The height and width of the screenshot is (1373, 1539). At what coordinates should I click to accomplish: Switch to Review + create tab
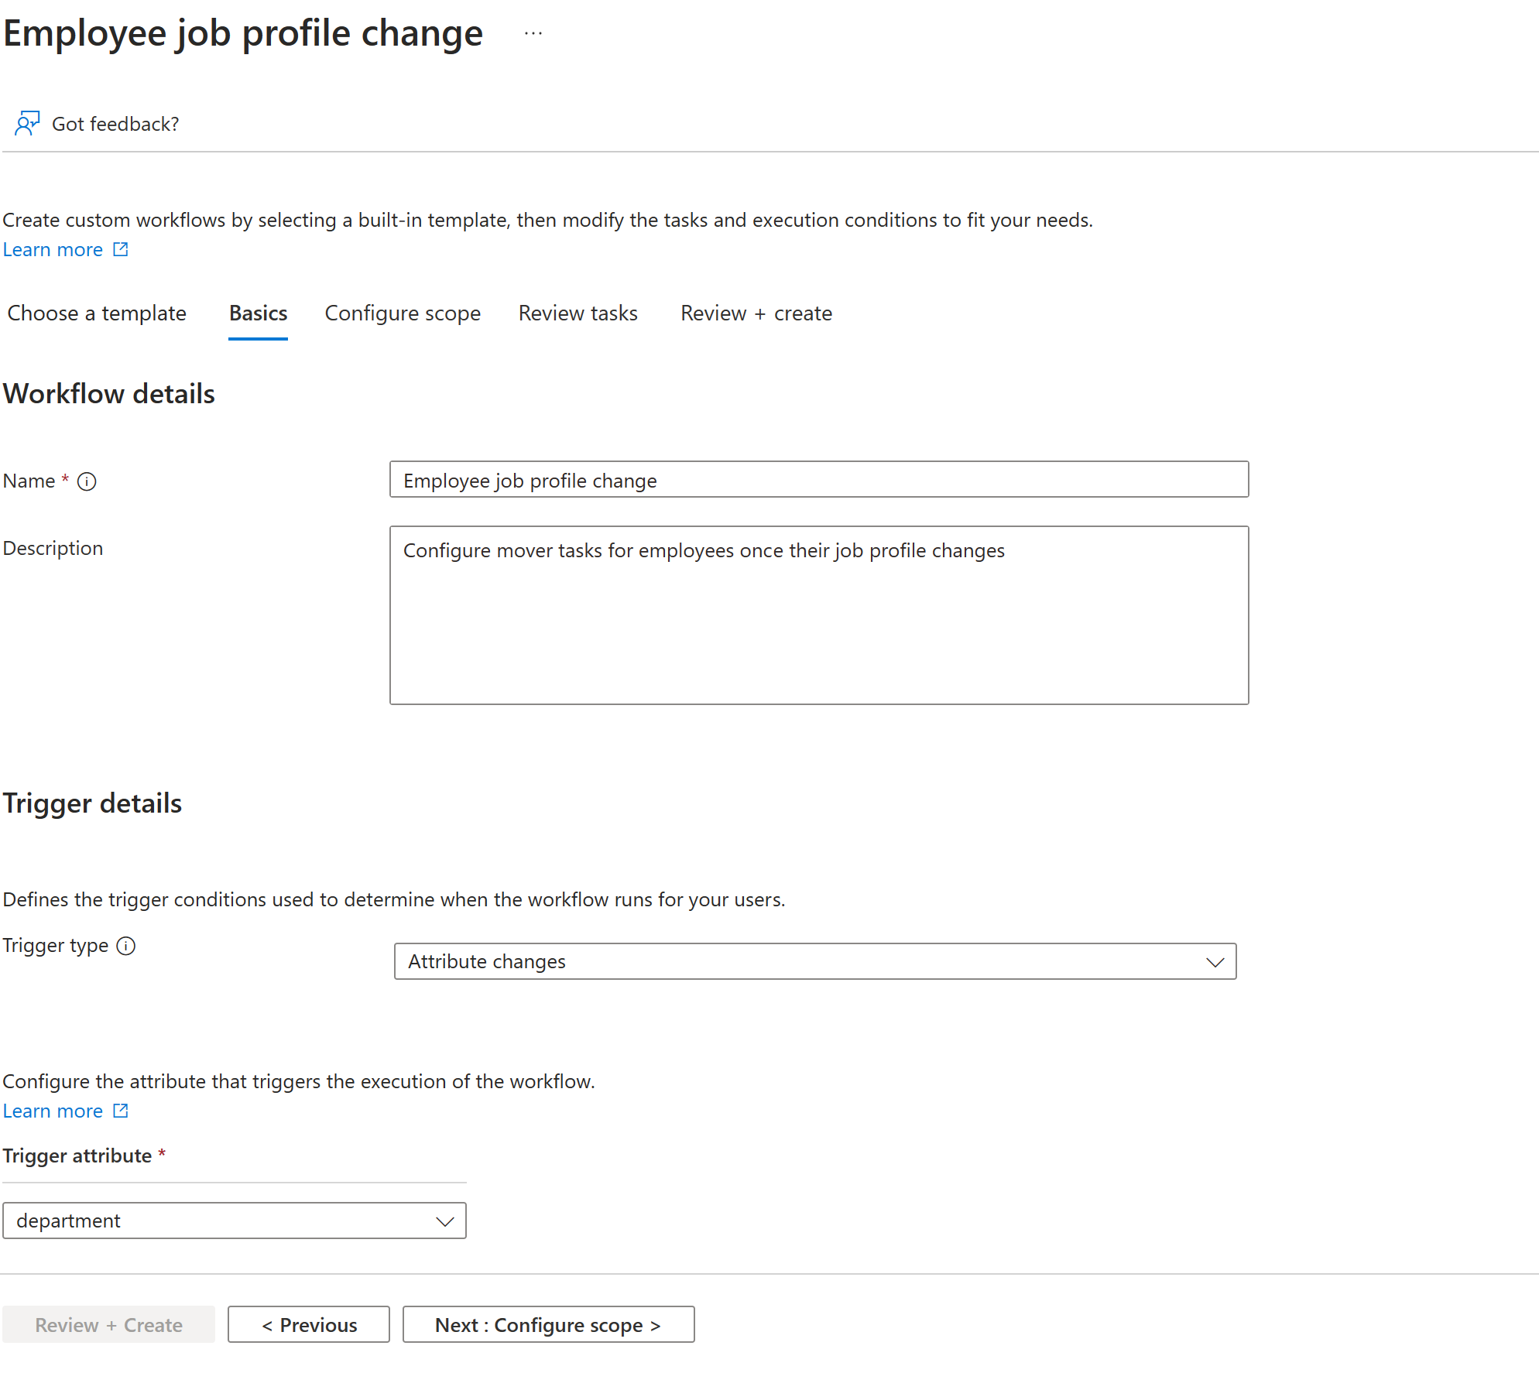click(754, 314)
